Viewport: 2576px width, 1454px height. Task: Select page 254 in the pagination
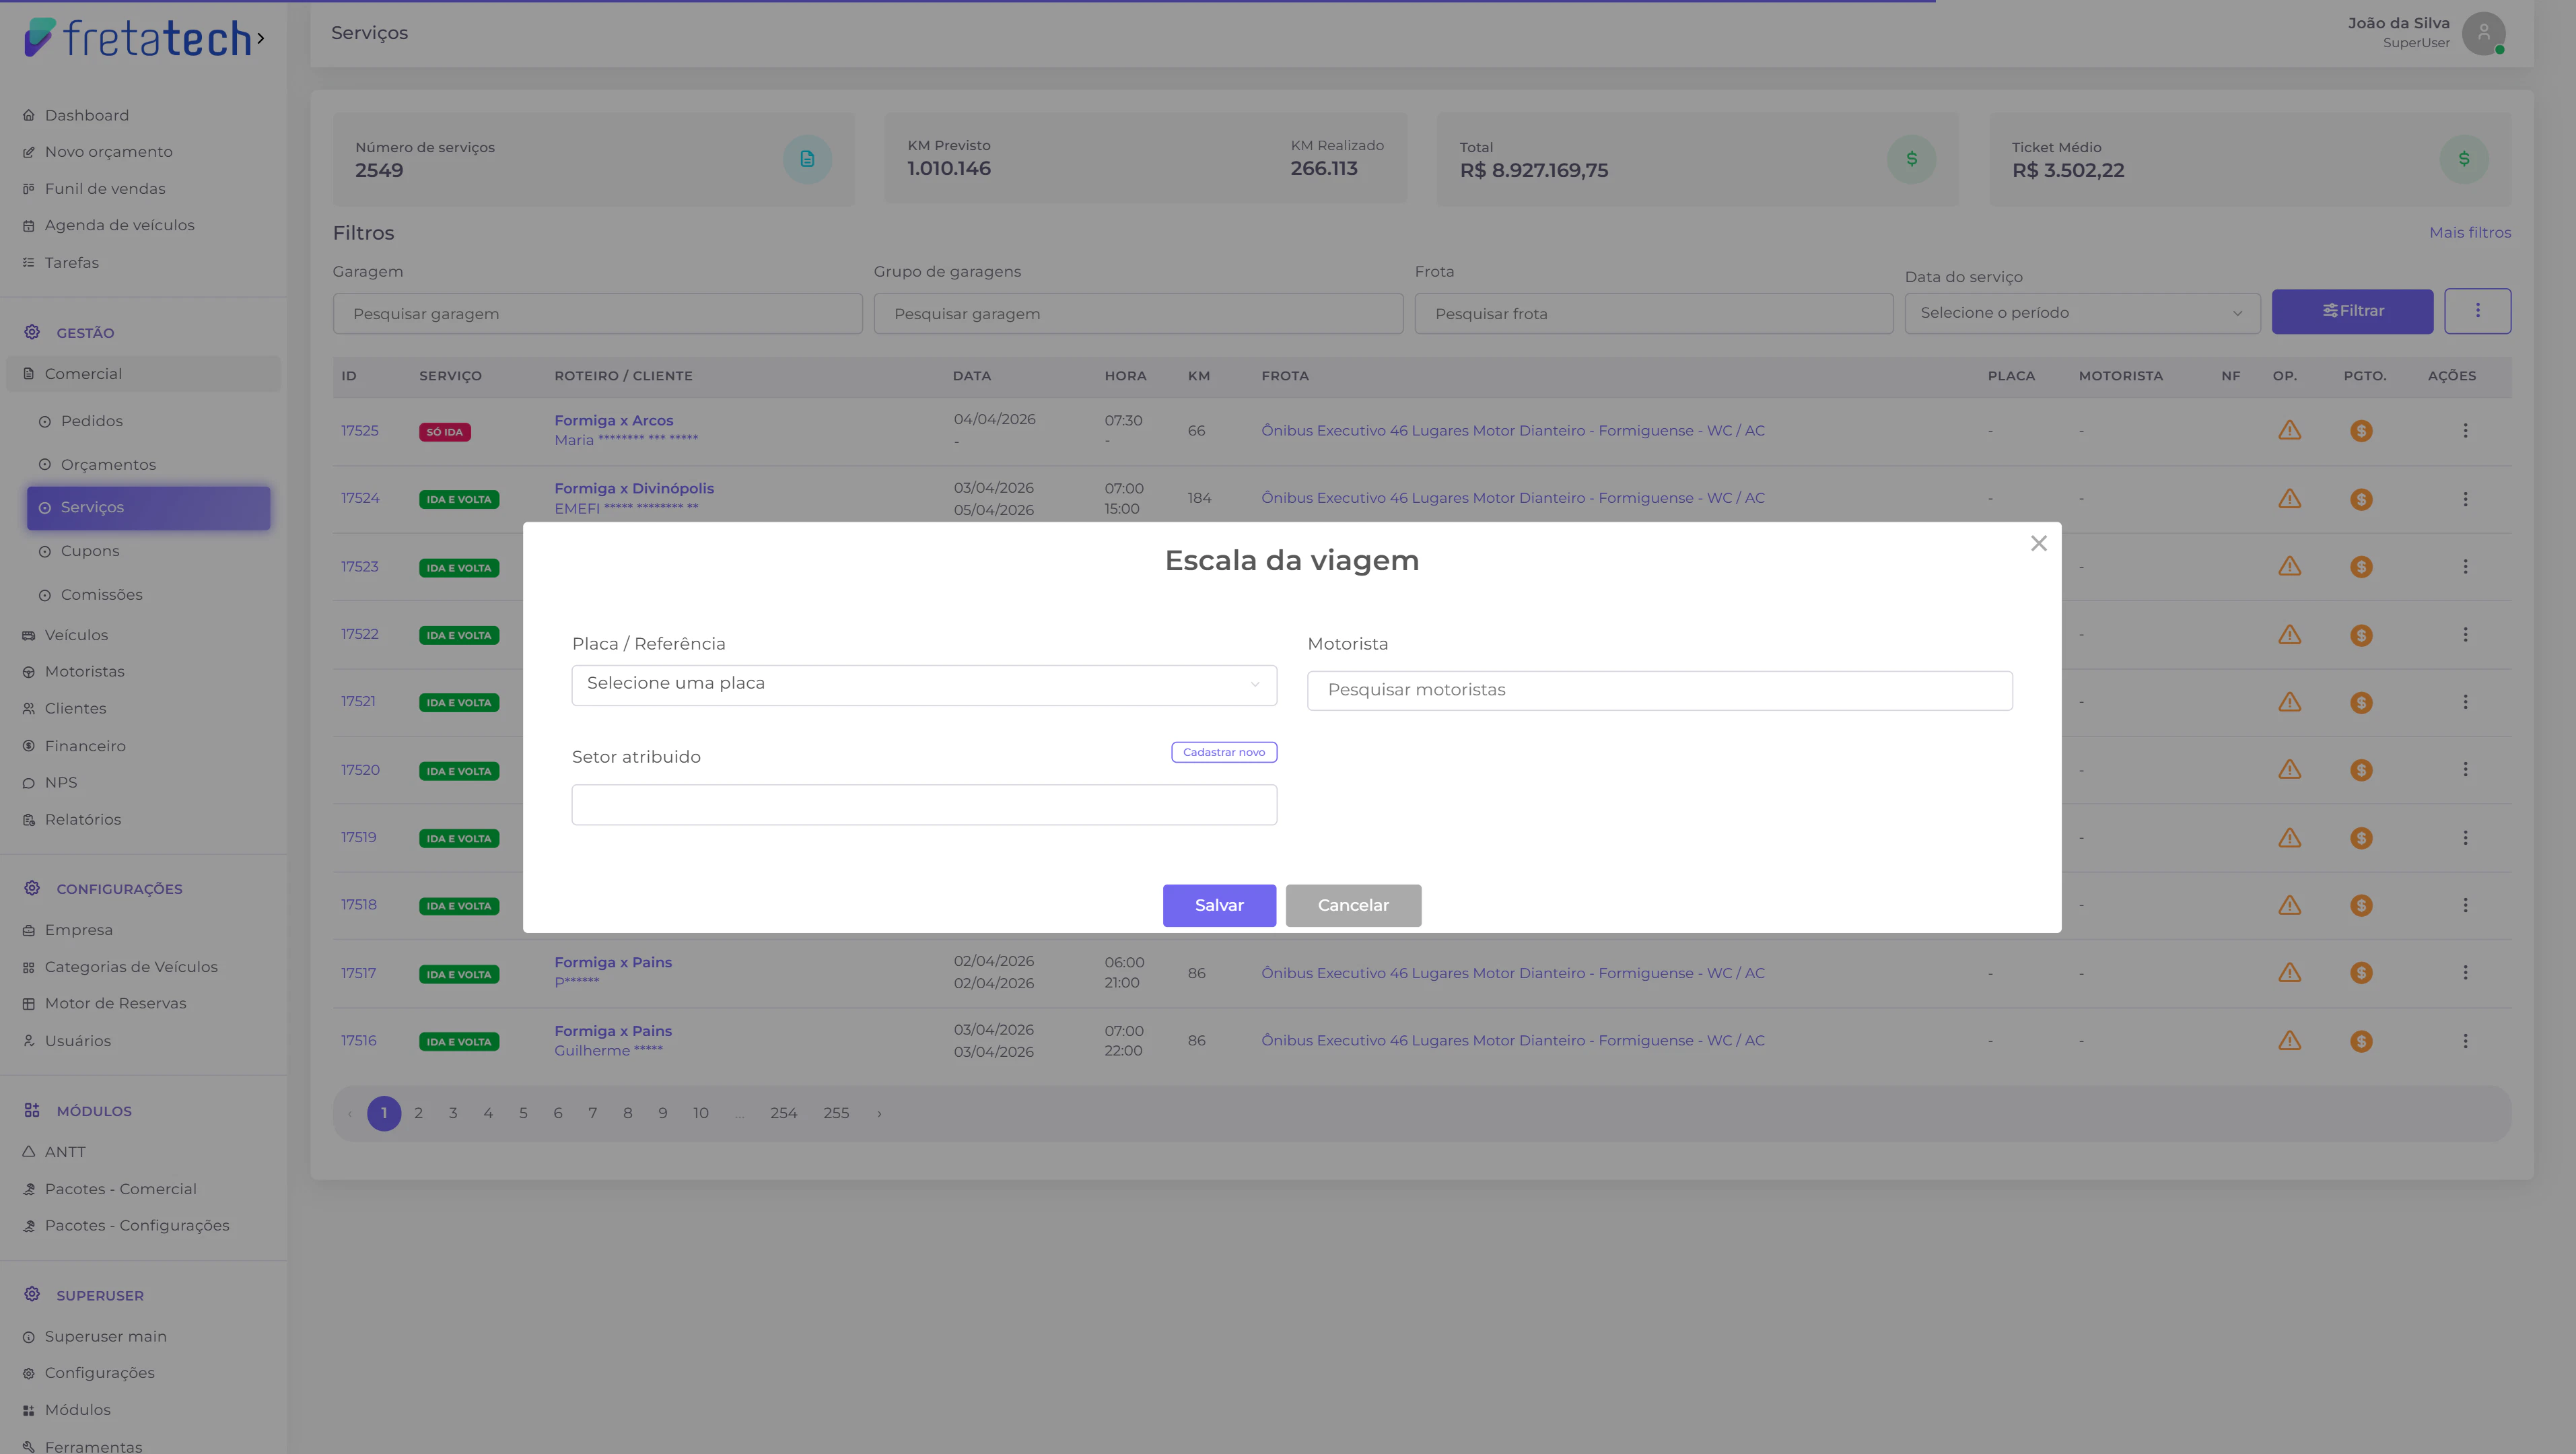(783, 1112)
